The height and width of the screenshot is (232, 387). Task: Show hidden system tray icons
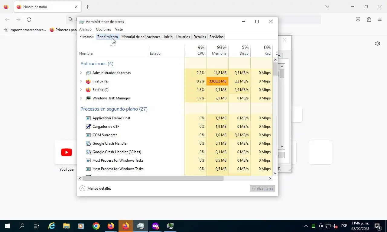pyautogui.click(x=306, y=226)
